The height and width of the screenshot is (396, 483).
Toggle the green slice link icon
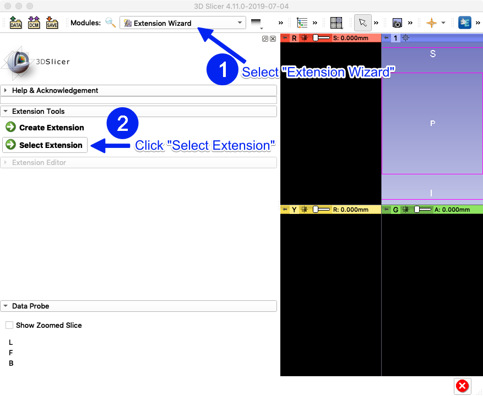click(406, 210)
